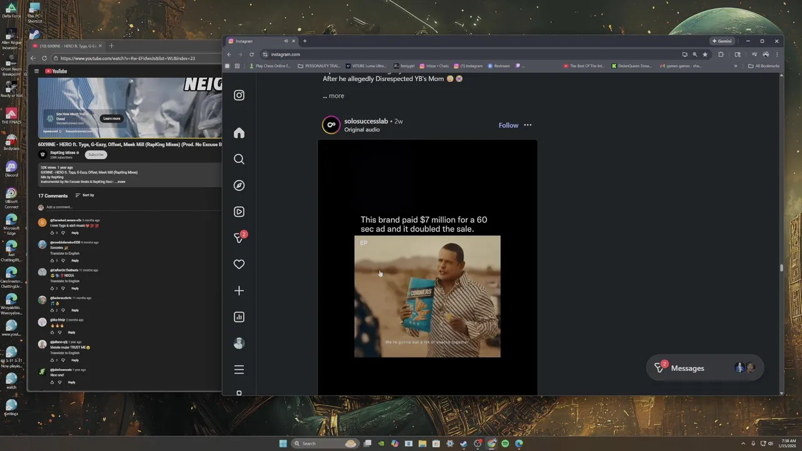The width and height of the screenshot is (802, 451).
Task: Reload the YouTube page
Action: pos(44,58)
